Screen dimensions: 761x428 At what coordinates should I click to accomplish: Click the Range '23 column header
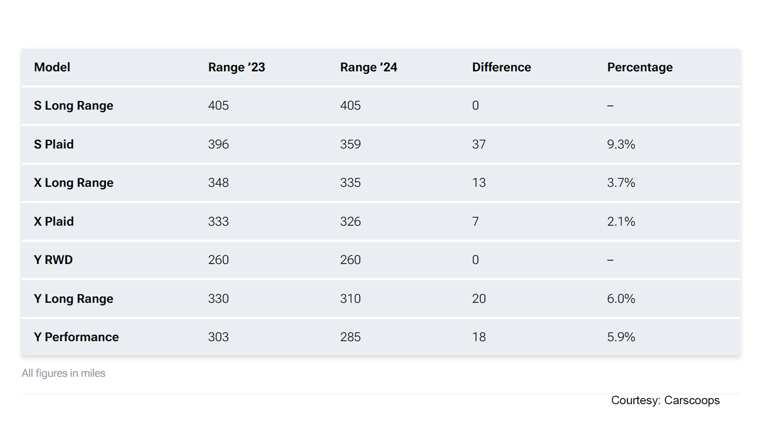236,68
